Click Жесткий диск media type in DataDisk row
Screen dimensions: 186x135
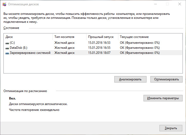64,48
